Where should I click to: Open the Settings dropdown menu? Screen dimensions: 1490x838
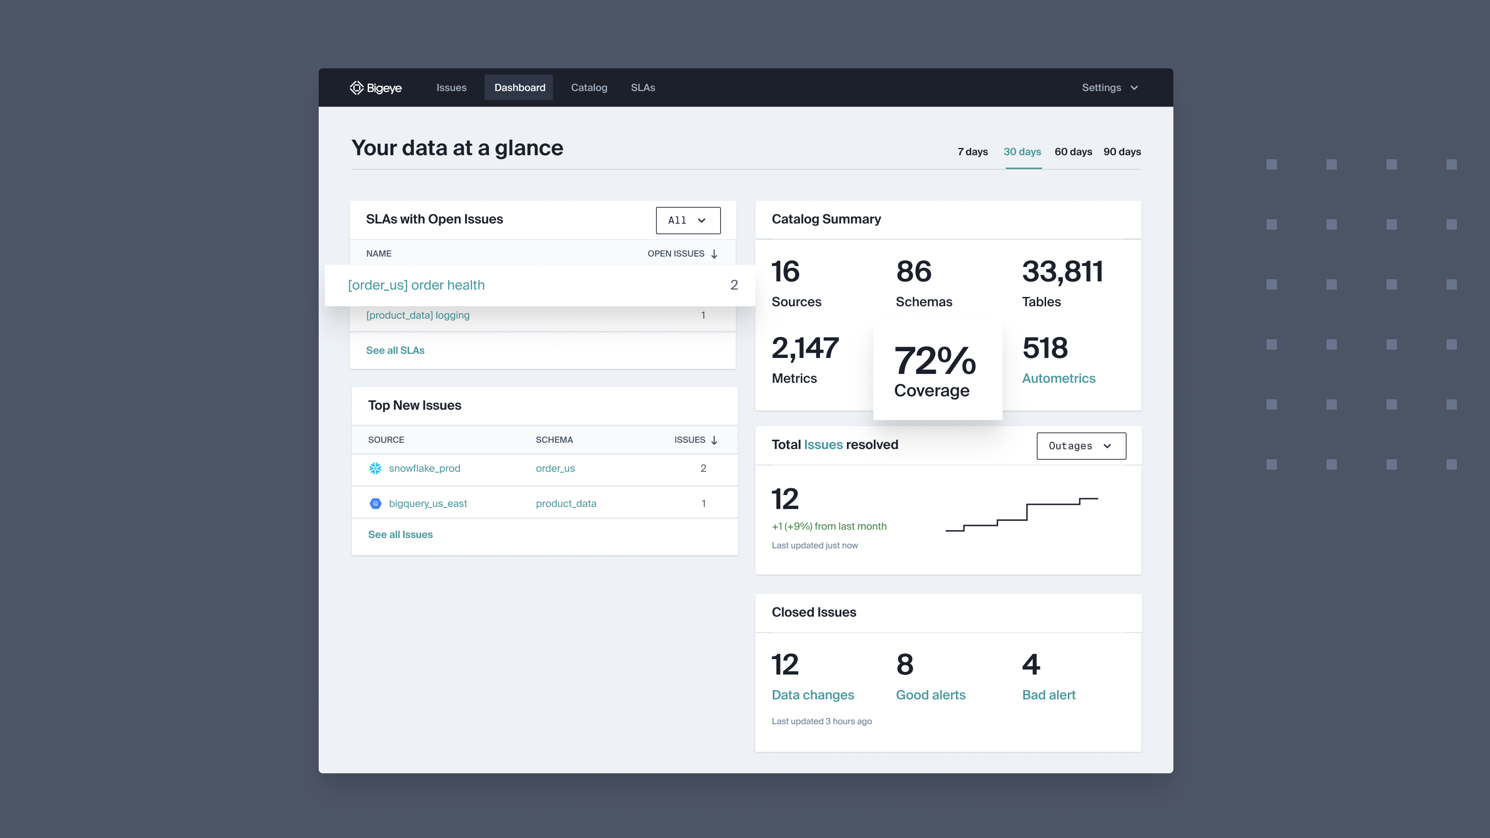tap(1109, 87)
